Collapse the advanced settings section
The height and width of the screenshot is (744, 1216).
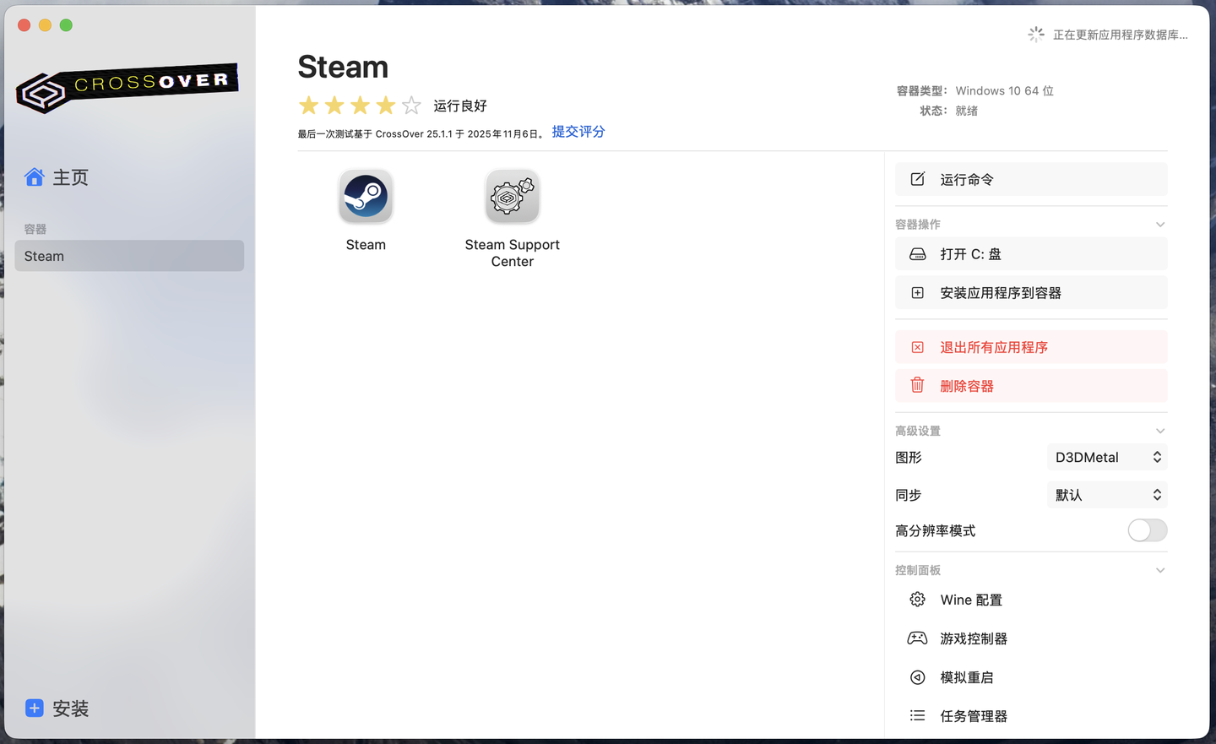1160,431
